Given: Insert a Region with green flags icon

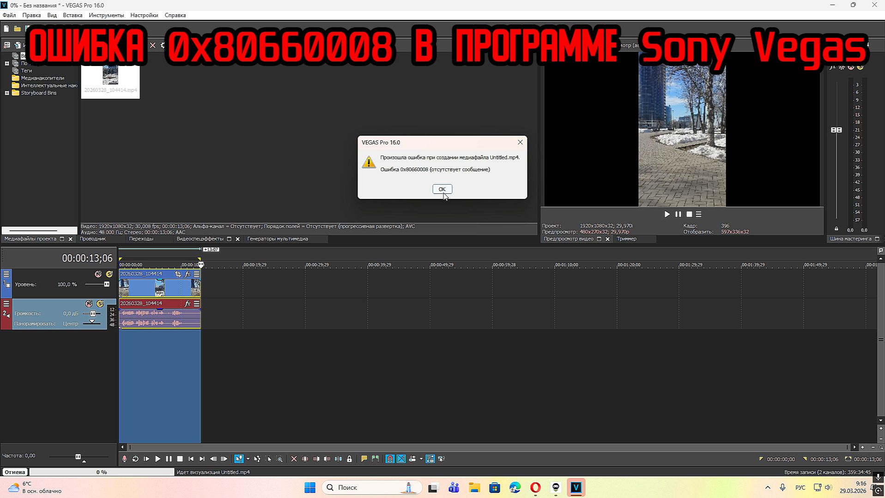Looking at the screenshot, I should 375,459.
